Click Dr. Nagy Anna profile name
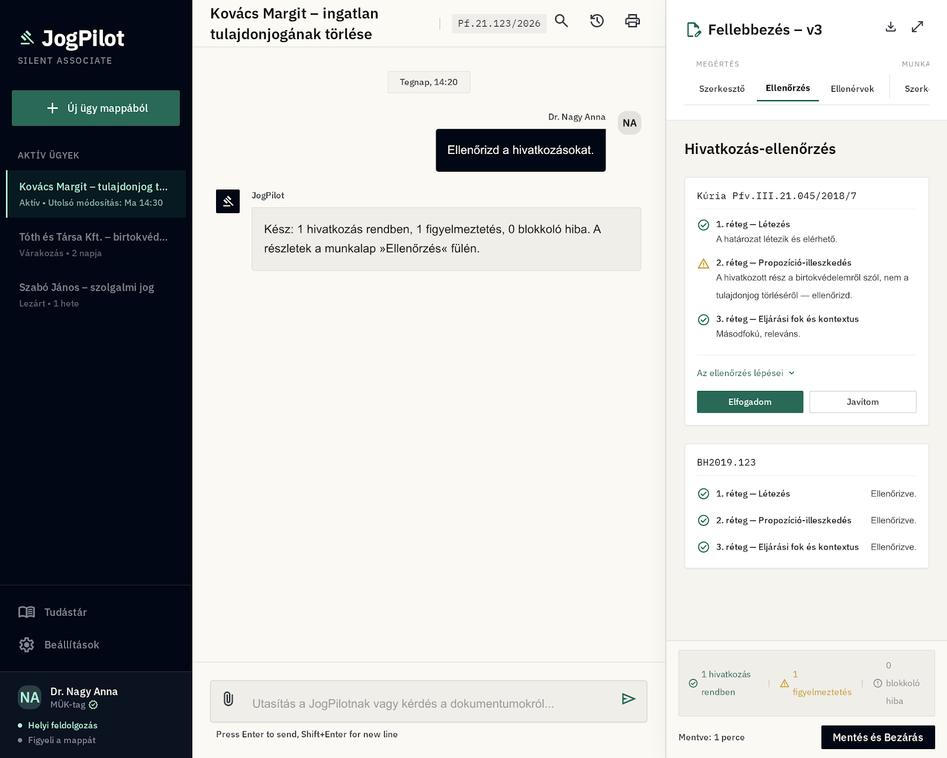Screen dimensions: 947x758 (84, 692)
